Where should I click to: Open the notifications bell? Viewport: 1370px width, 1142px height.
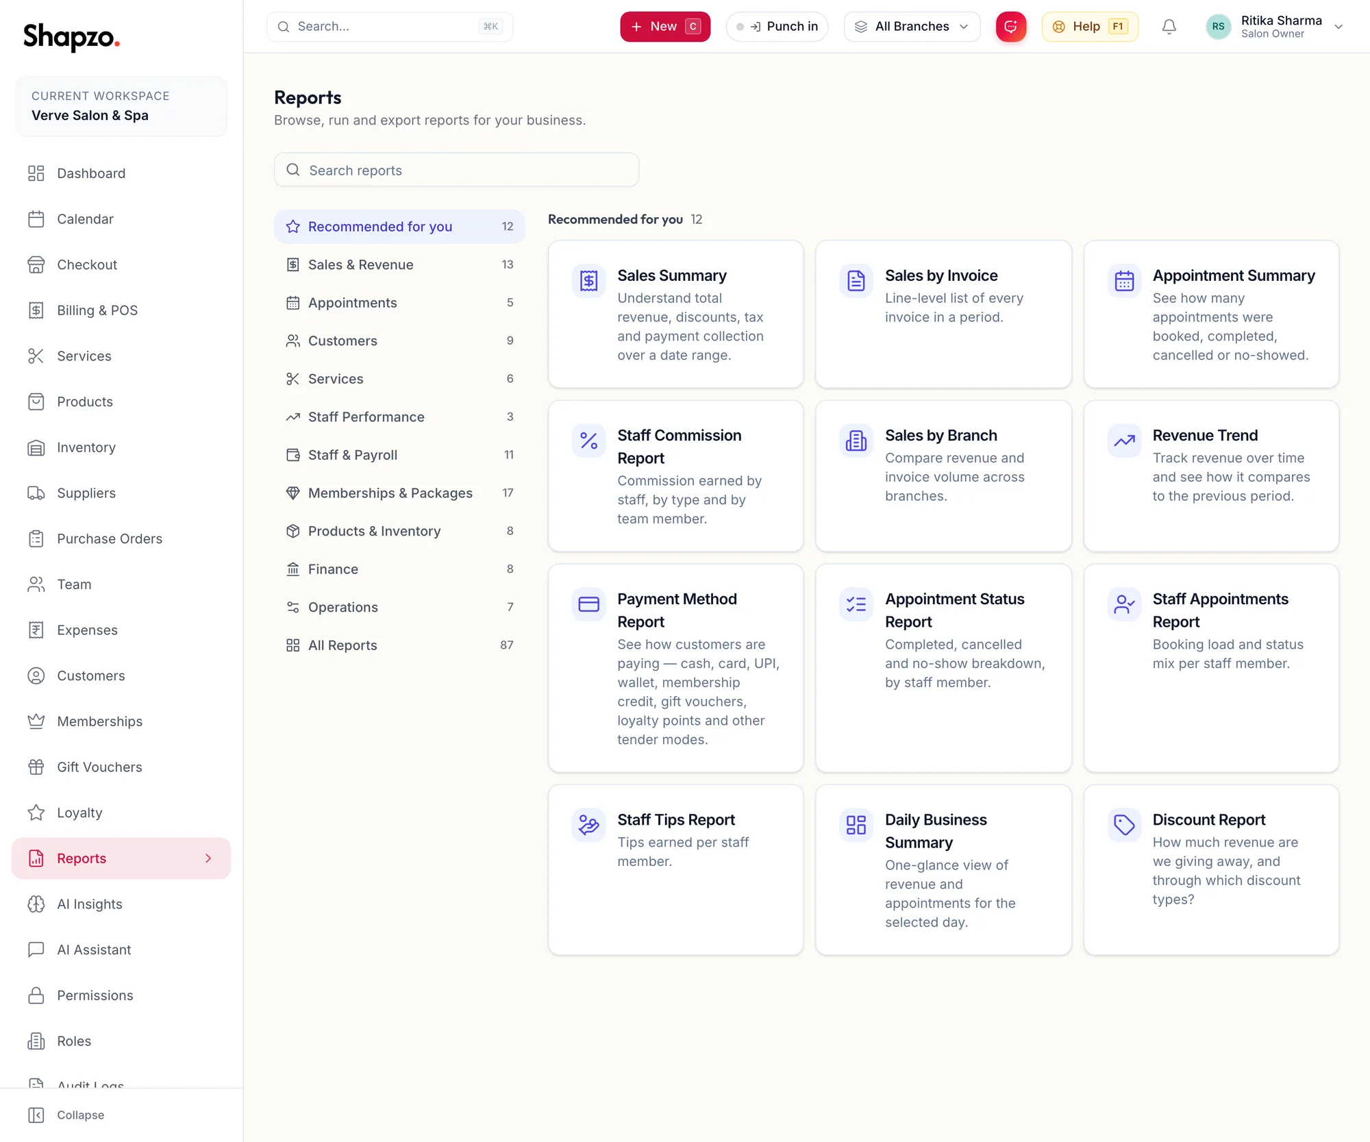(x=1169, y=27)
